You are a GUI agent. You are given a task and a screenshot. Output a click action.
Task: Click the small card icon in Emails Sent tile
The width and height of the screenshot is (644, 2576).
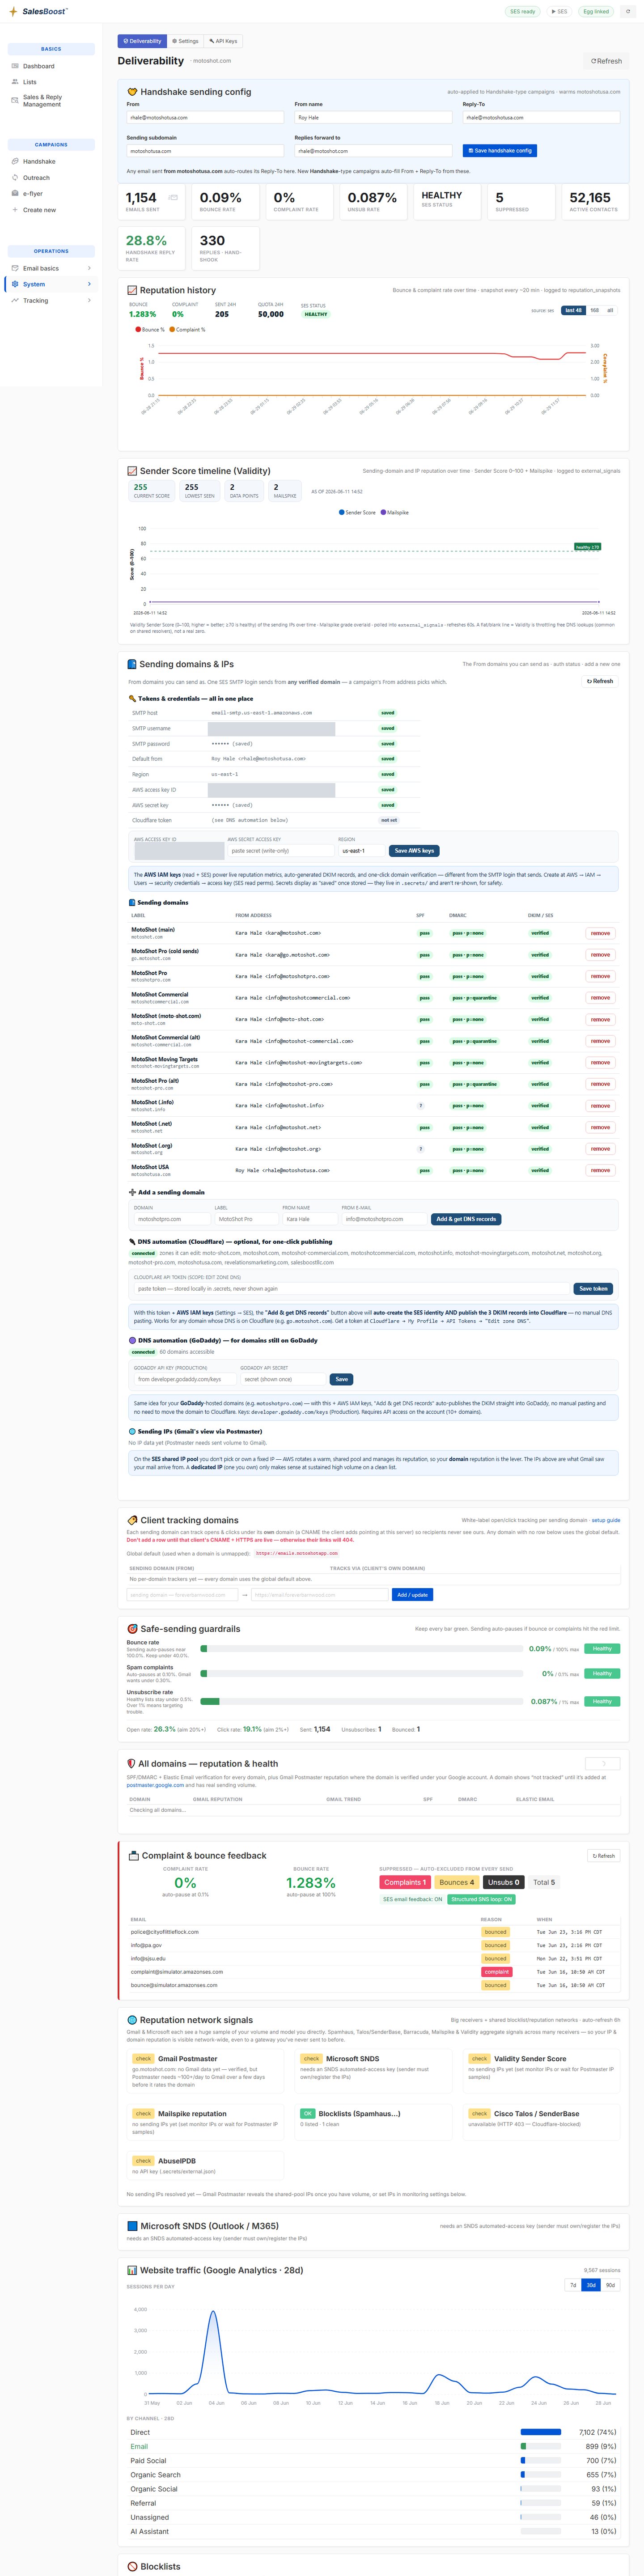(173, 198)
